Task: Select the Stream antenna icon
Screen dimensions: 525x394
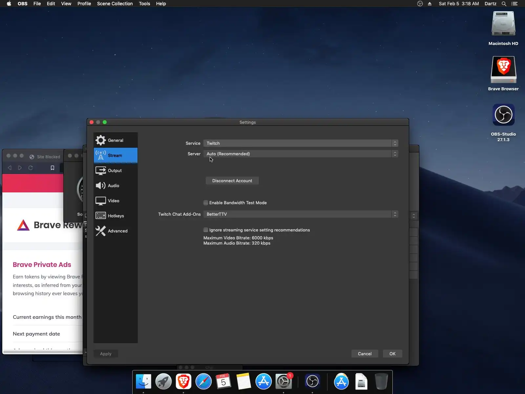Action: [100, 155]
